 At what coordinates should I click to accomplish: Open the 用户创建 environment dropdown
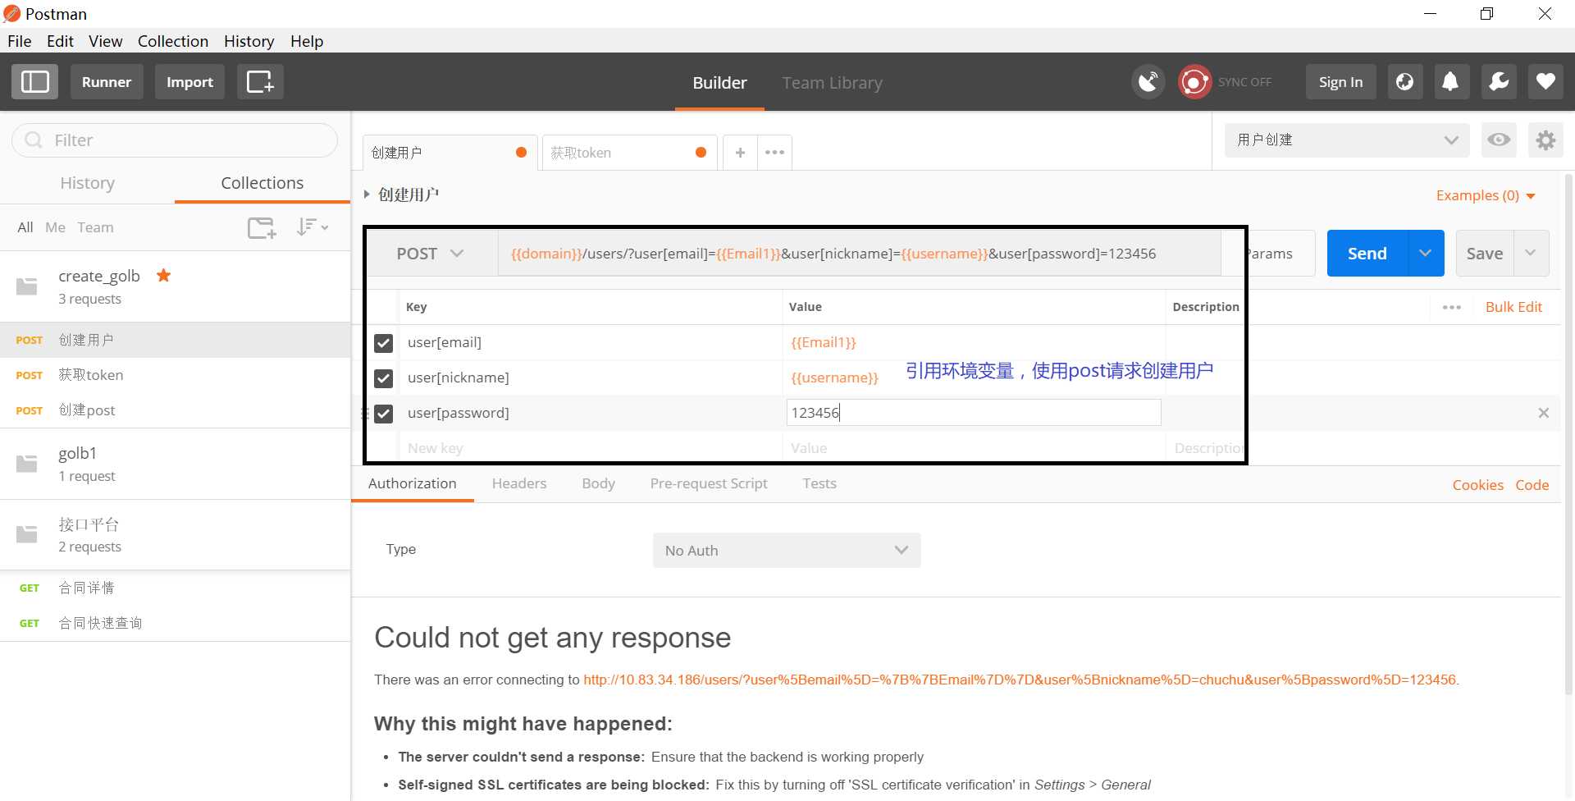click(x=1347, y=140)
